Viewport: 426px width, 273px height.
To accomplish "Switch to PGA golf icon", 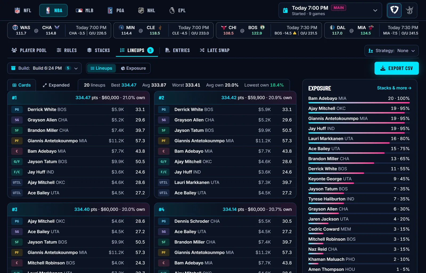I will (x=110, y=11).
